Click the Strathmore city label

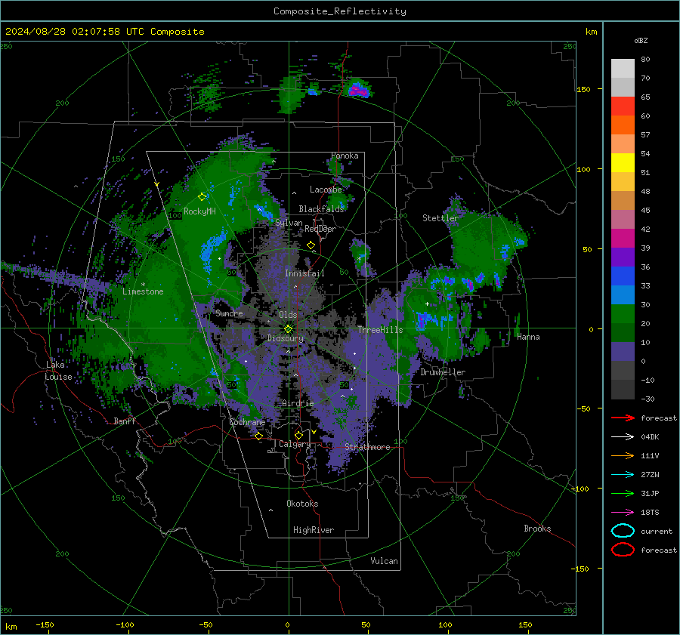[x=367, y=447]
